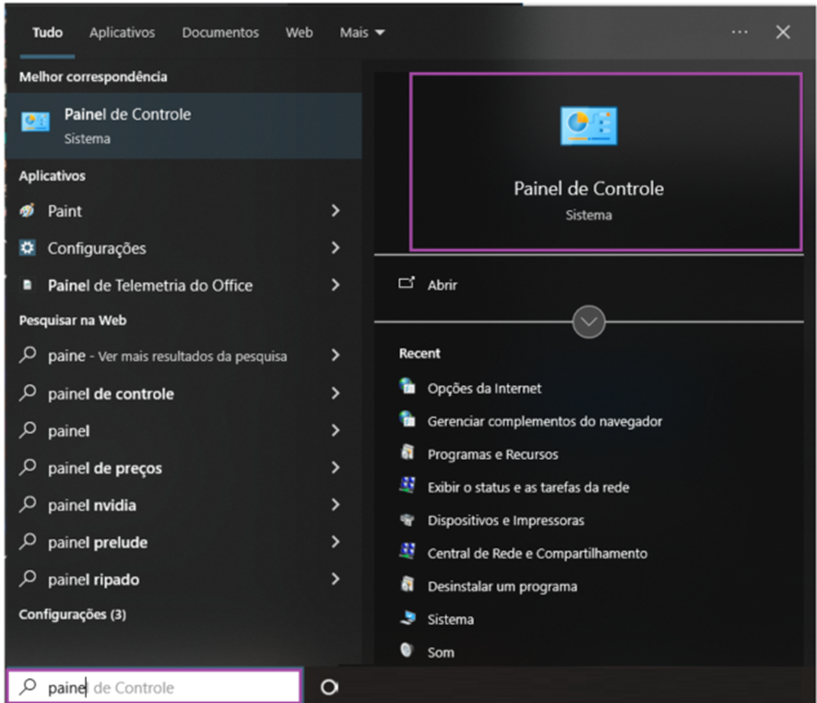Click the Cortana circle icon beside search box
Viewport: 817px width, 703px height.
[x=329, y=687]
